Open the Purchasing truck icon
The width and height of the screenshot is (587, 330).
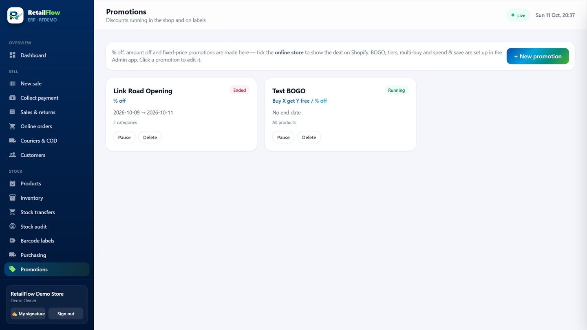12,255
